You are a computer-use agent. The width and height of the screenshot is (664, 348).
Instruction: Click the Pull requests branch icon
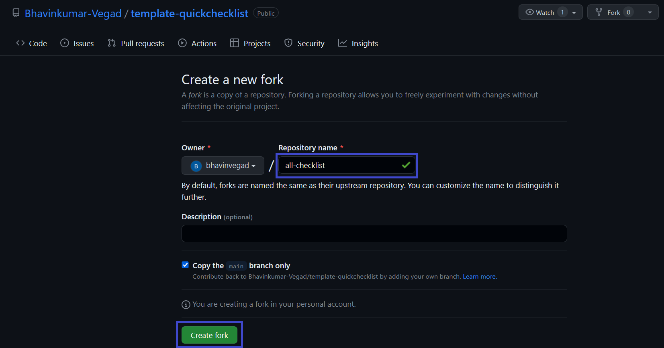point(112,43)
